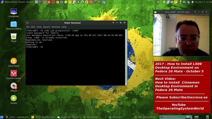Launch Vivaldi browser from the top panel
This screenshot has width=212, height=119.
49,2
